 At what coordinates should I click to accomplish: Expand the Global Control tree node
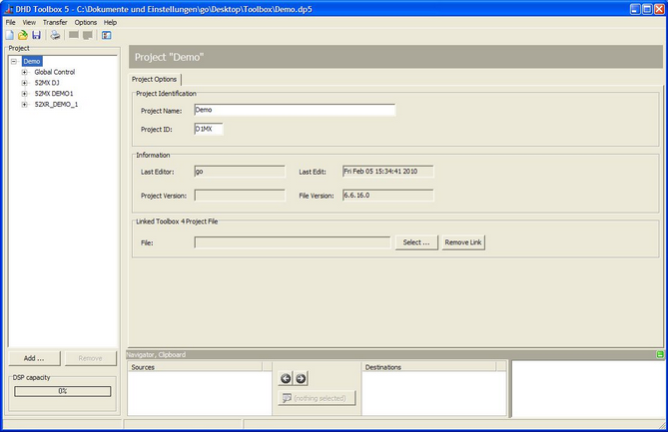(x=24, y=72)
